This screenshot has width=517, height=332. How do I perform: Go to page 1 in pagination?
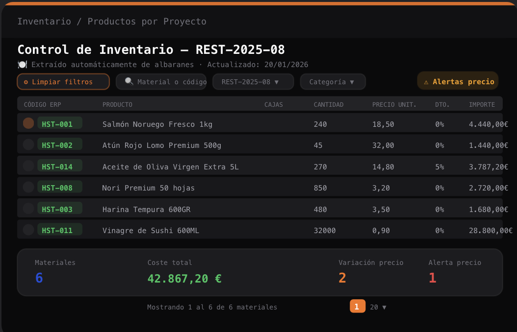tap(358, 307)
